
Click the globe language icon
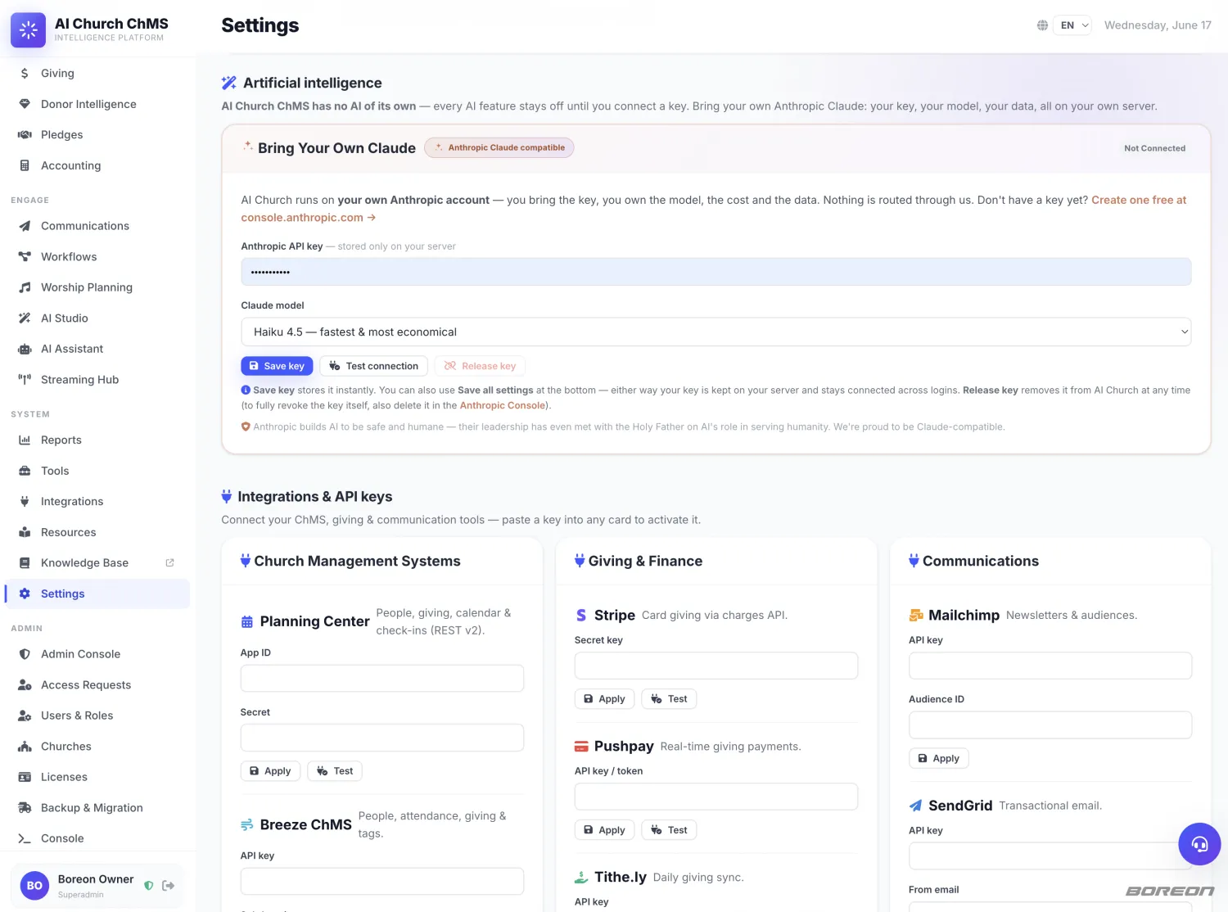click(1042, 25)
